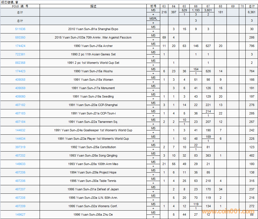This screenshot has height=219, width=258.
Task: Open link 174423 for Wushu coin
Action: pyautogui.click(x=20, y=71)
